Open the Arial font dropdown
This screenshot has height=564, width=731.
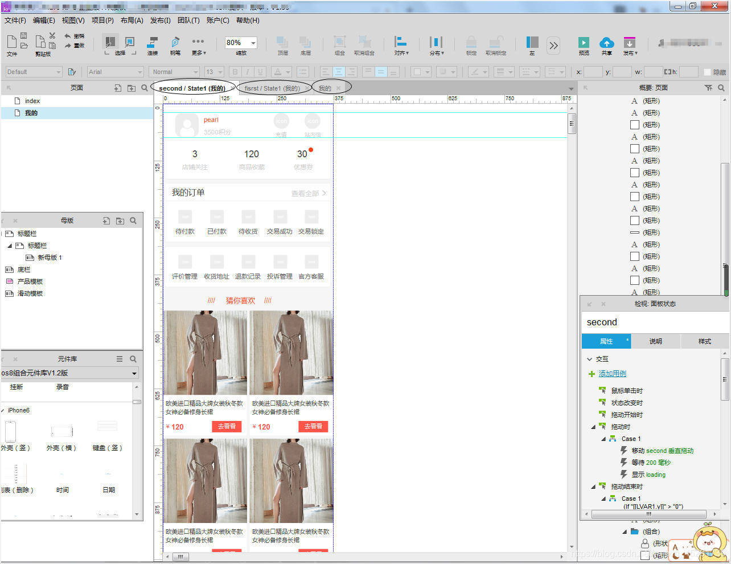[115, 72]
